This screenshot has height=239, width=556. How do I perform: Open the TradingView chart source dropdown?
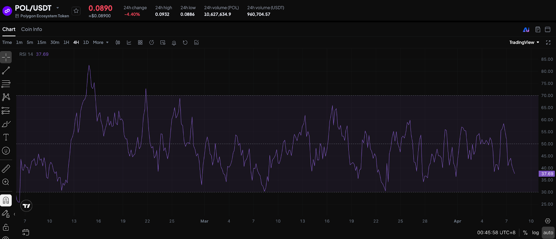[524, 42]
